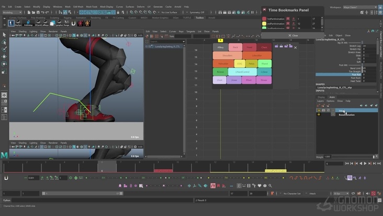
Task: Open the Modeling menu set dropdown
Action: [15, 12]
